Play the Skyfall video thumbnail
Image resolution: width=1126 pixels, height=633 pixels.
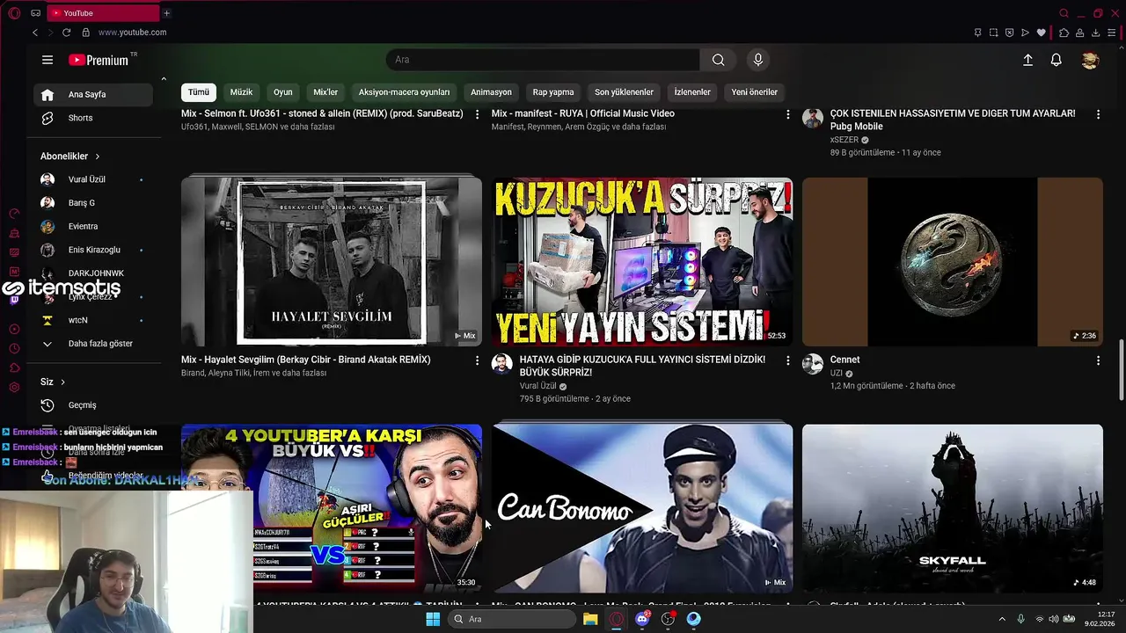coord(953,508)
